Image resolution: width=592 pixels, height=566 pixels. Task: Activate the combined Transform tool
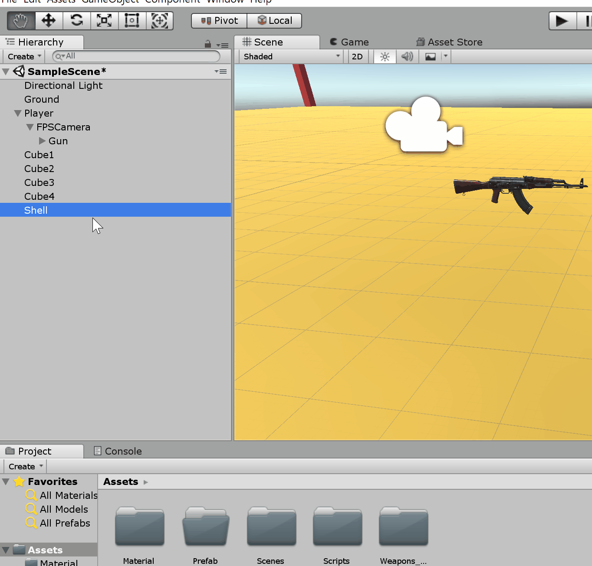(x=160, y=20)
